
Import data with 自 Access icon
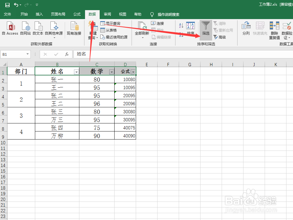pyautogui.click(x=10, y=28)
